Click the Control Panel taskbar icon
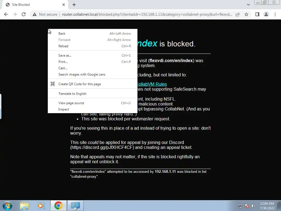The height and width of the screenshot is (211, 281). tap(75, 206)
